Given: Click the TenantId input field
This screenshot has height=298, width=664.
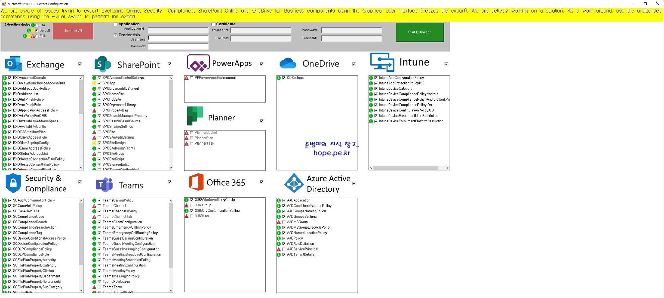Looking at the screenshot, I should [352, 39].
